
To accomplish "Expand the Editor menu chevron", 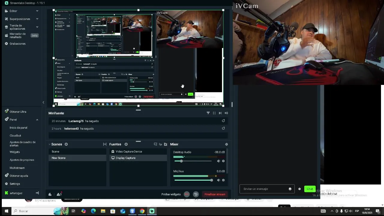I will (x=37, y=11).
